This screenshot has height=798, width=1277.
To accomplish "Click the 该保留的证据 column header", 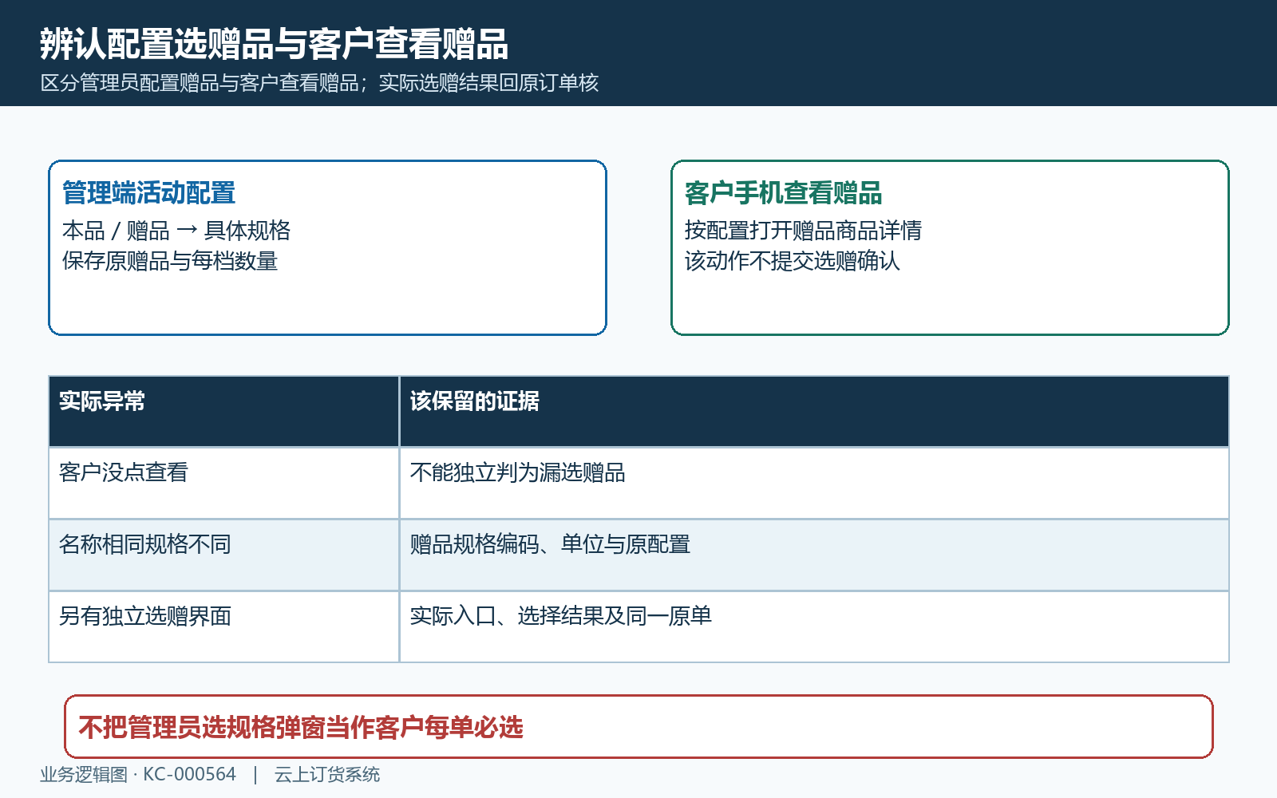I will coord(814,411).
